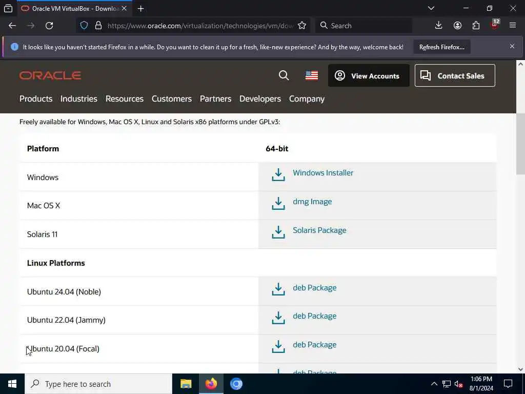525x394 pixels.
Task: Open a new browser tab with plus
Action: (x=140, y=9)
